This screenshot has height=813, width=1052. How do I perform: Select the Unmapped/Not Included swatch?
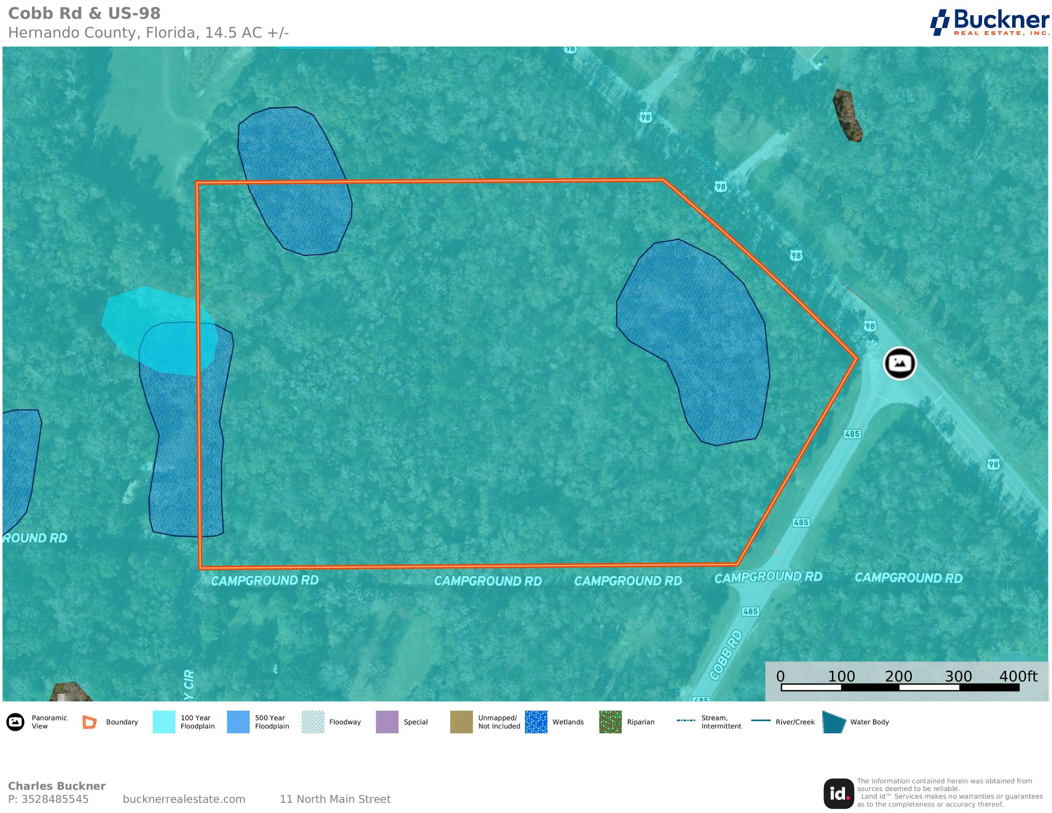(461, 722)
